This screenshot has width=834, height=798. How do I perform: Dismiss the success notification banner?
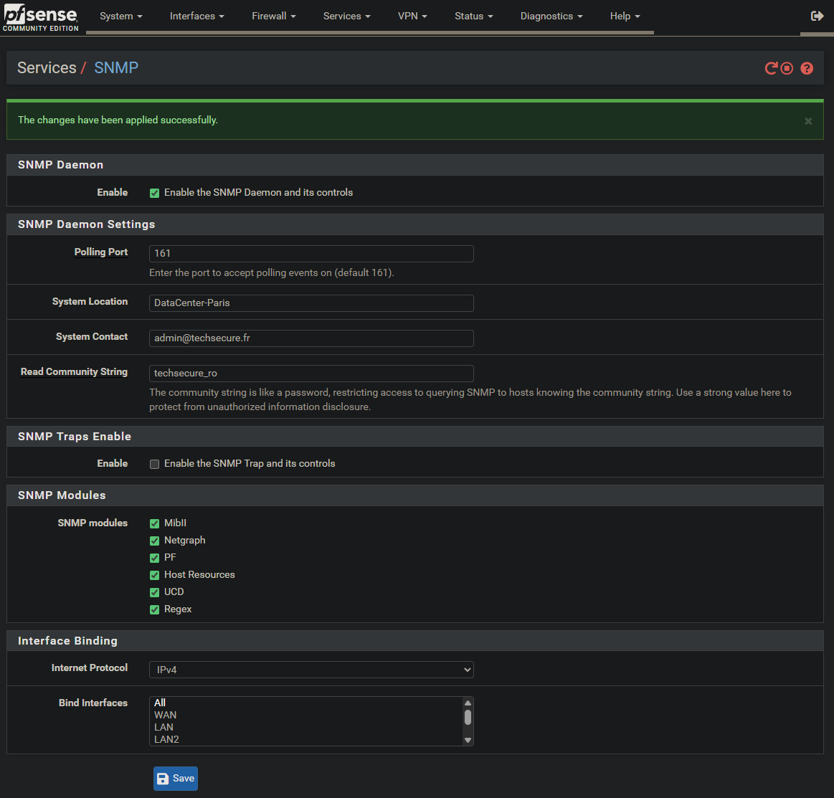[808, 121]
